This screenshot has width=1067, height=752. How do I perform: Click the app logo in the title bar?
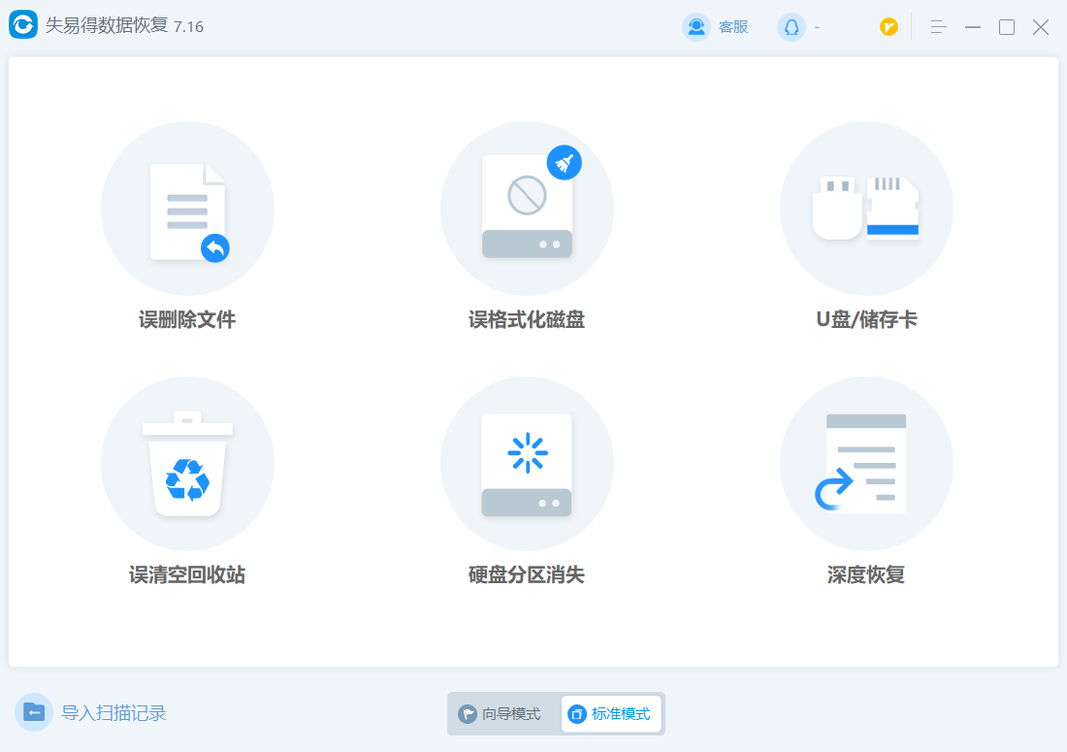[23, 25]
